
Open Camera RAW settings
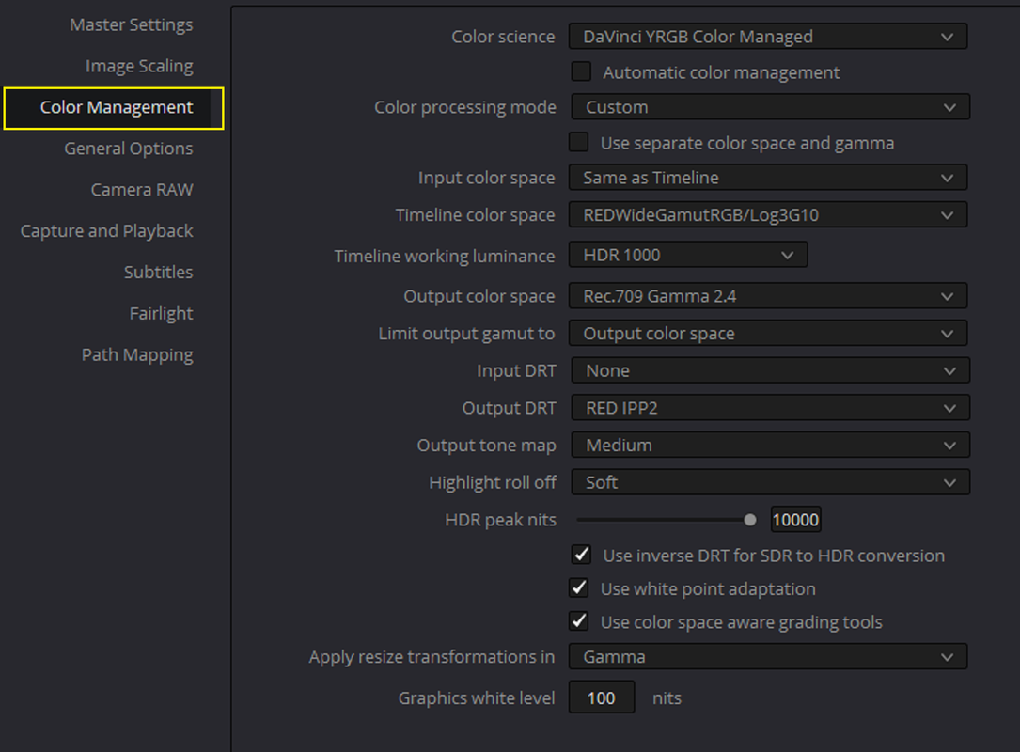click(x=142, y=189)
